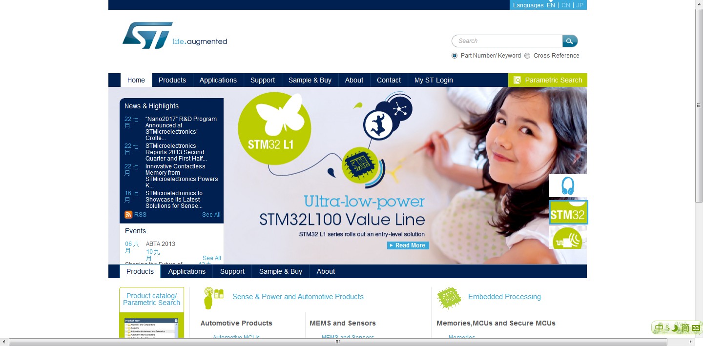The height and width of the screenshot is (346, 703).
Task: Switch language to JP
Action: pyautogui.click(x=580, y=5)
